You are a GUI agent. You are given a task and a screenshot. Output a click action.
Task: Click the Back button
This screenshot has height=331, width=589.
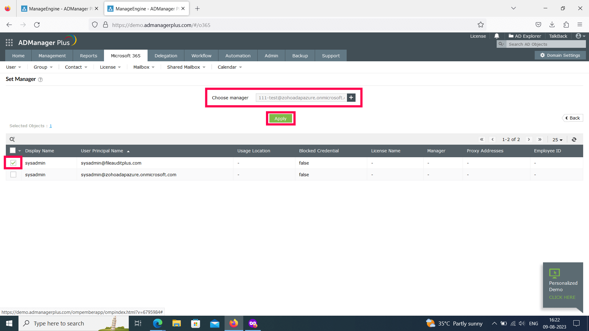[572, 118]
